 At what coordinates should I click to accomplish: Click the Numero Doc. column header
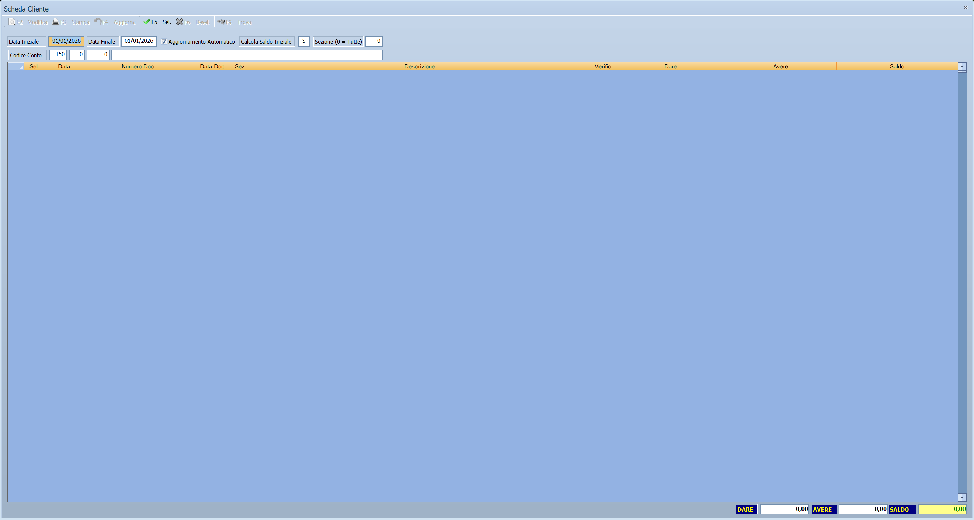(x=138, y=66)
